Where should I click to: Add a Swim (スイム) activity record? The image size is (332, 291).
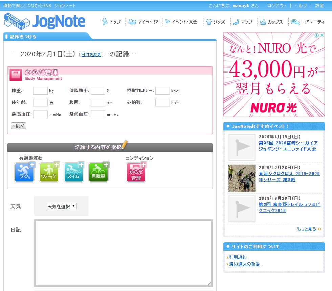(x=74, y=172)
